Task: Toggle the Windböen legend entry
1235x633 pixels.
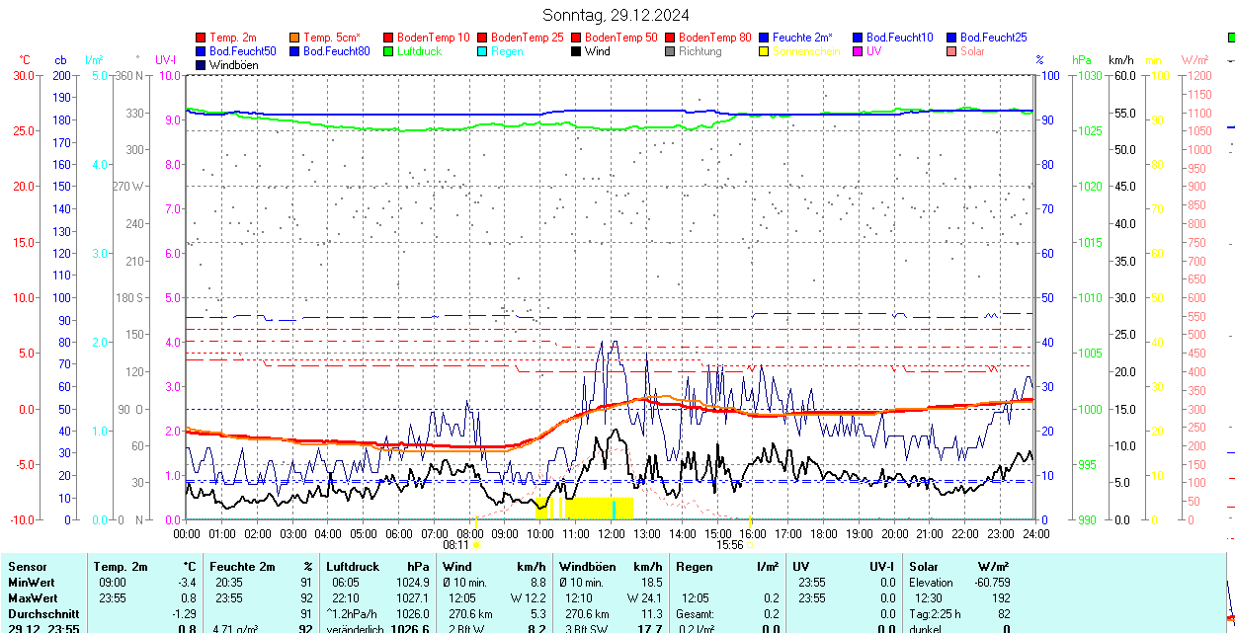Action: point(232,65)
